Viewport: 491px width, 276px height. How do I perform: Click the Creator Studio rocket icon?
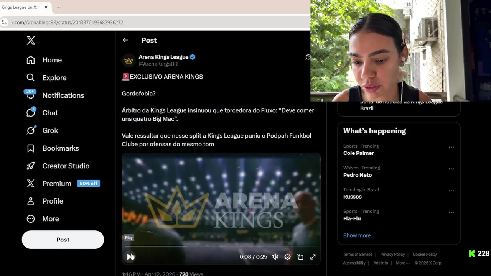(x=31, y=166)
